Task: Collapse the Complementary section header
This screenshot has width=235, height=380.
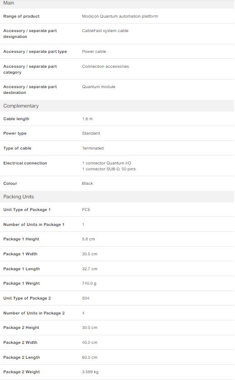Action: coord(117,106)
